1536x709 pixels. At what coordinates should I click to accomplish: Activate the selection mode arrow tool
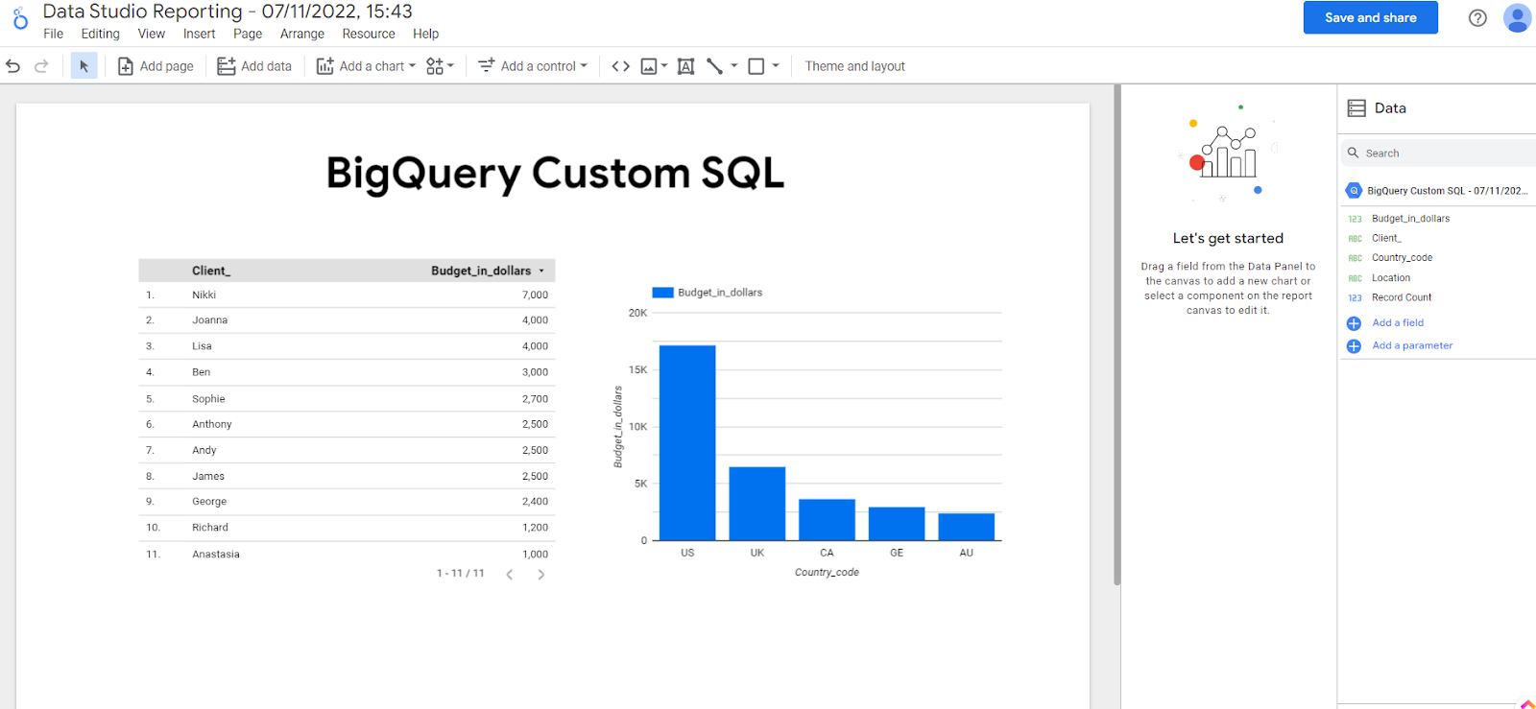coord(84,66)
